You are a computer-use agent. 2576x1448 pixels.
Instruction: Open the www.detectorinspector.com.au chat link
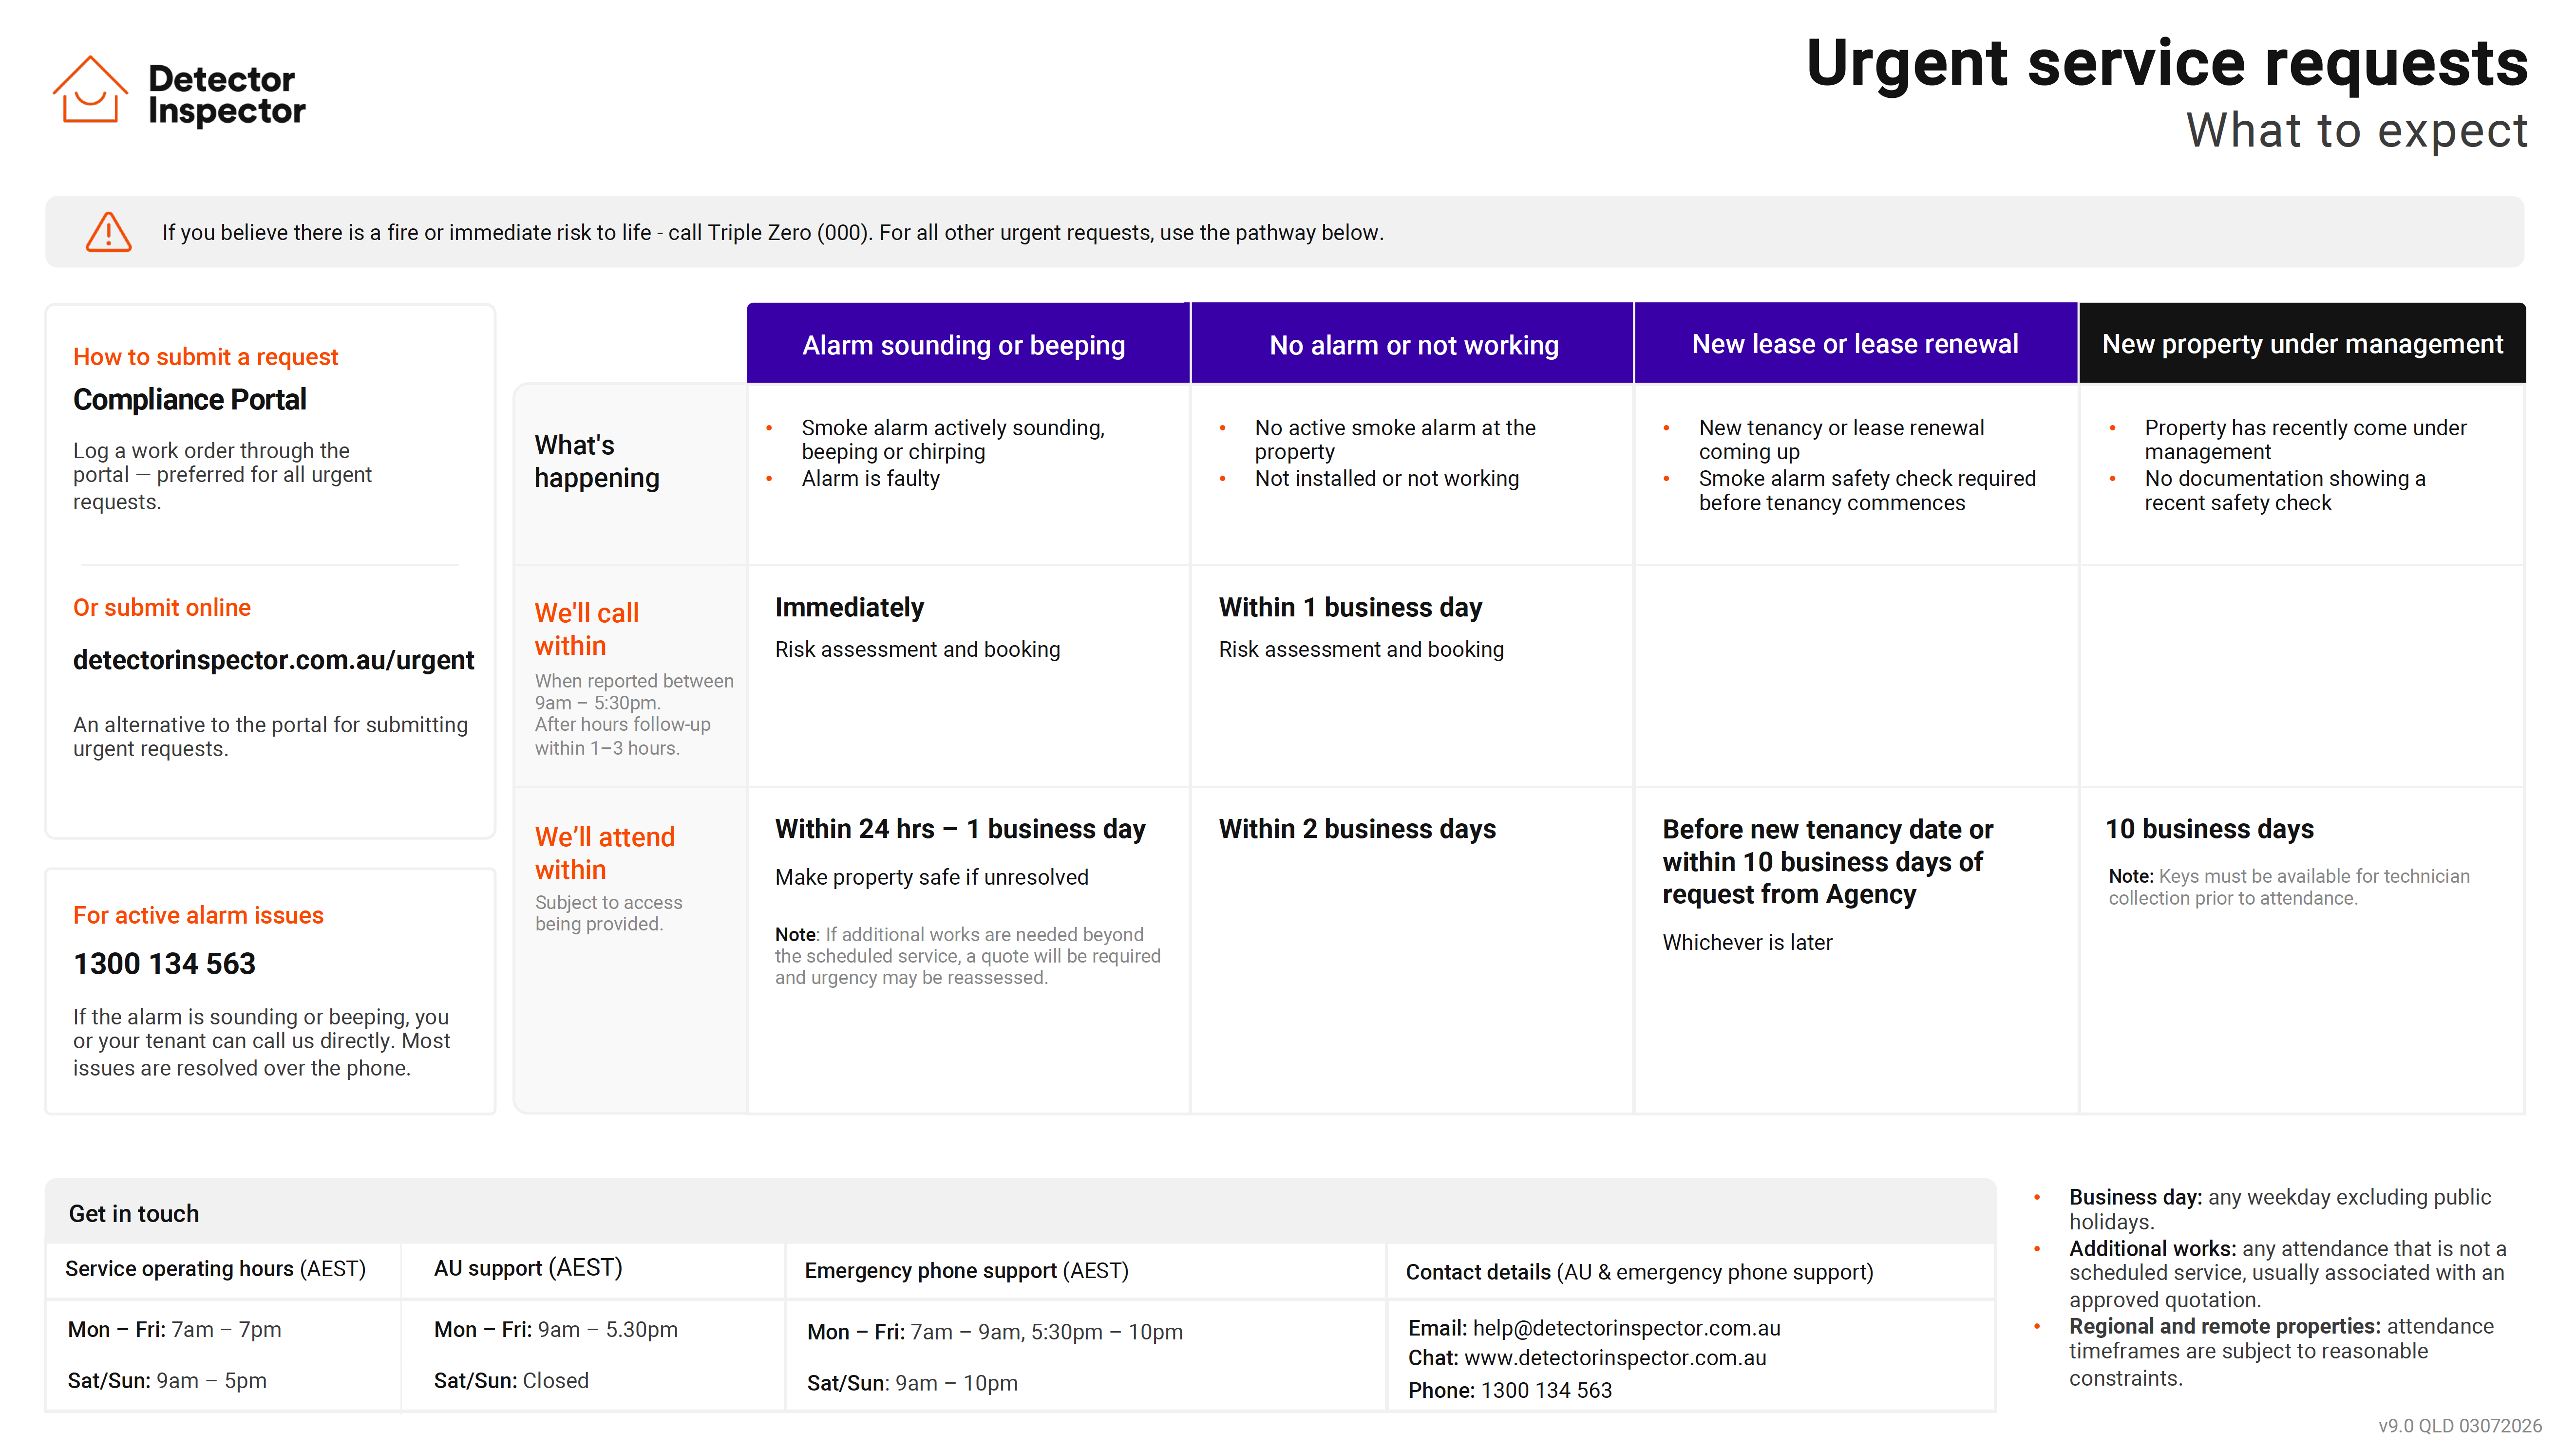1615,1358
